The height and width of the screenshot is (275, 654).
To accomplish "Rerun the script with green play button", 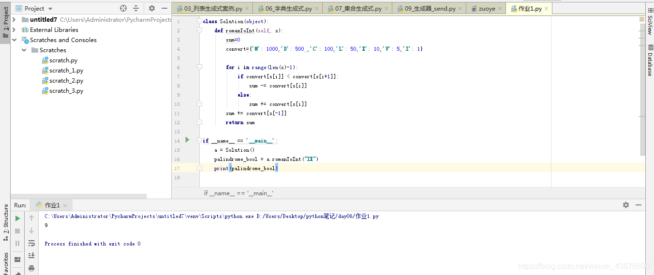I will pos(18,218).
